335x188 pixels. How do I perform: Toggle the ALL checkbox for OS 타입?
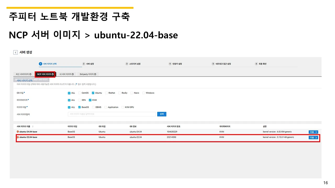click(69, 93)
